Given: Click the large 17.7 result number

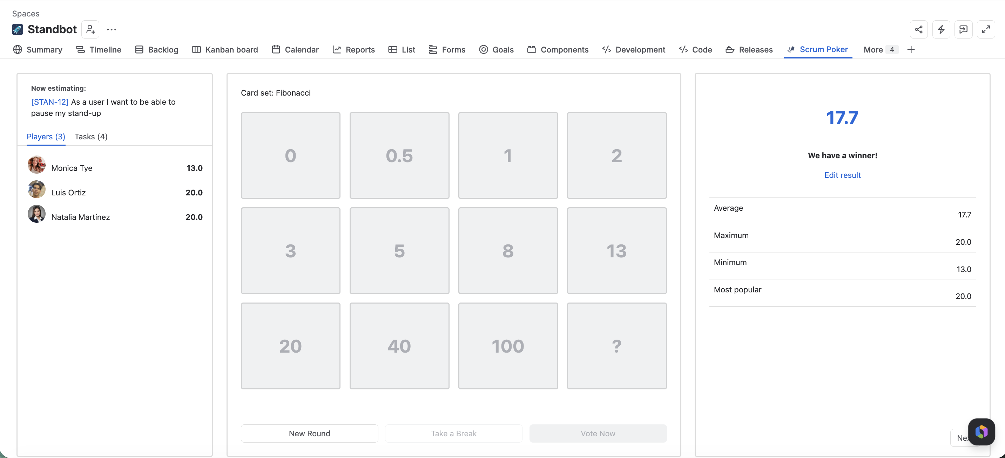Looking at the screenshot, I should click(842, 118).
